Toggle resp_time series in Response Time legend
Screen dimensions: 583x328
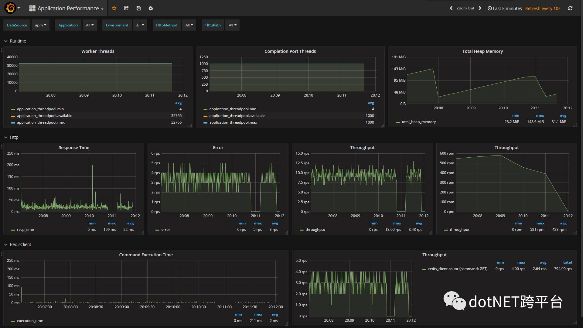[25, 230]
